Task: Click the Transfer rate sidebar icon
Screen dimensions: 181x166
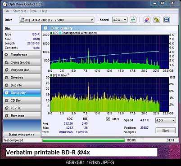Action: [6, 55]
